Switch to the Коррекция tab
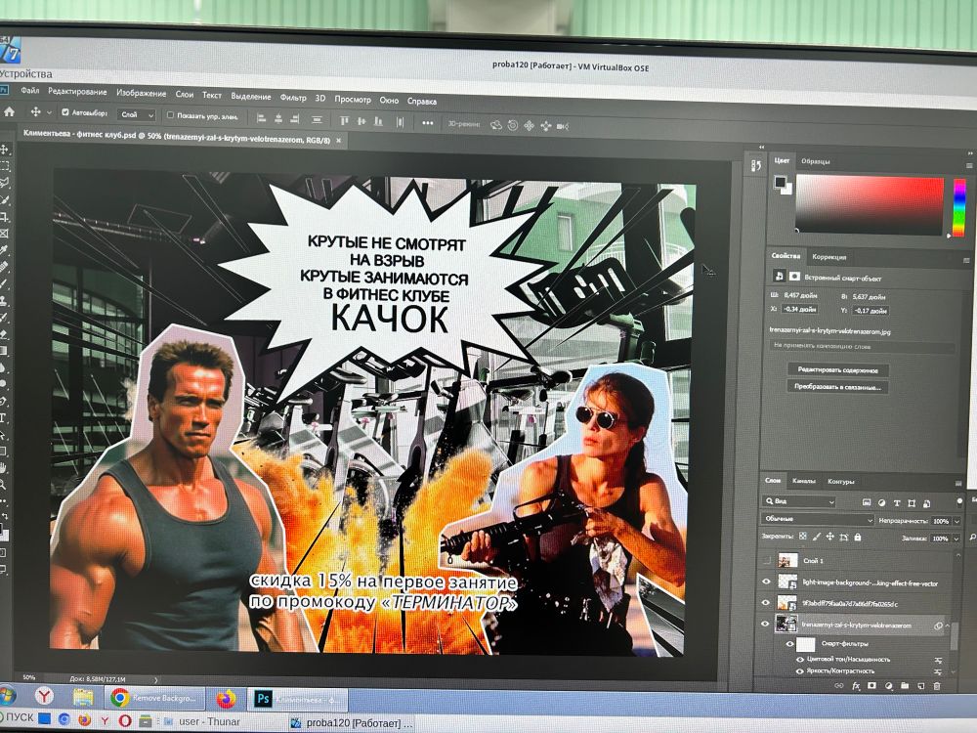Viewport: 977px width, 733px height. coord(829,257)
